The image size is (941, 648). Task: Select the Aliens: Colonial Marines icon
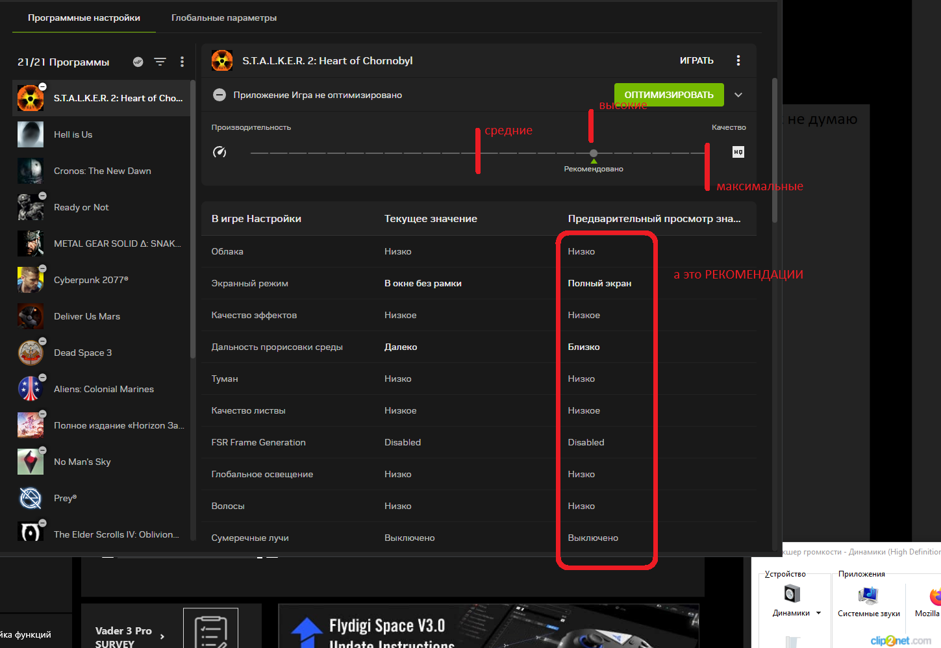[x=31, y=389]
